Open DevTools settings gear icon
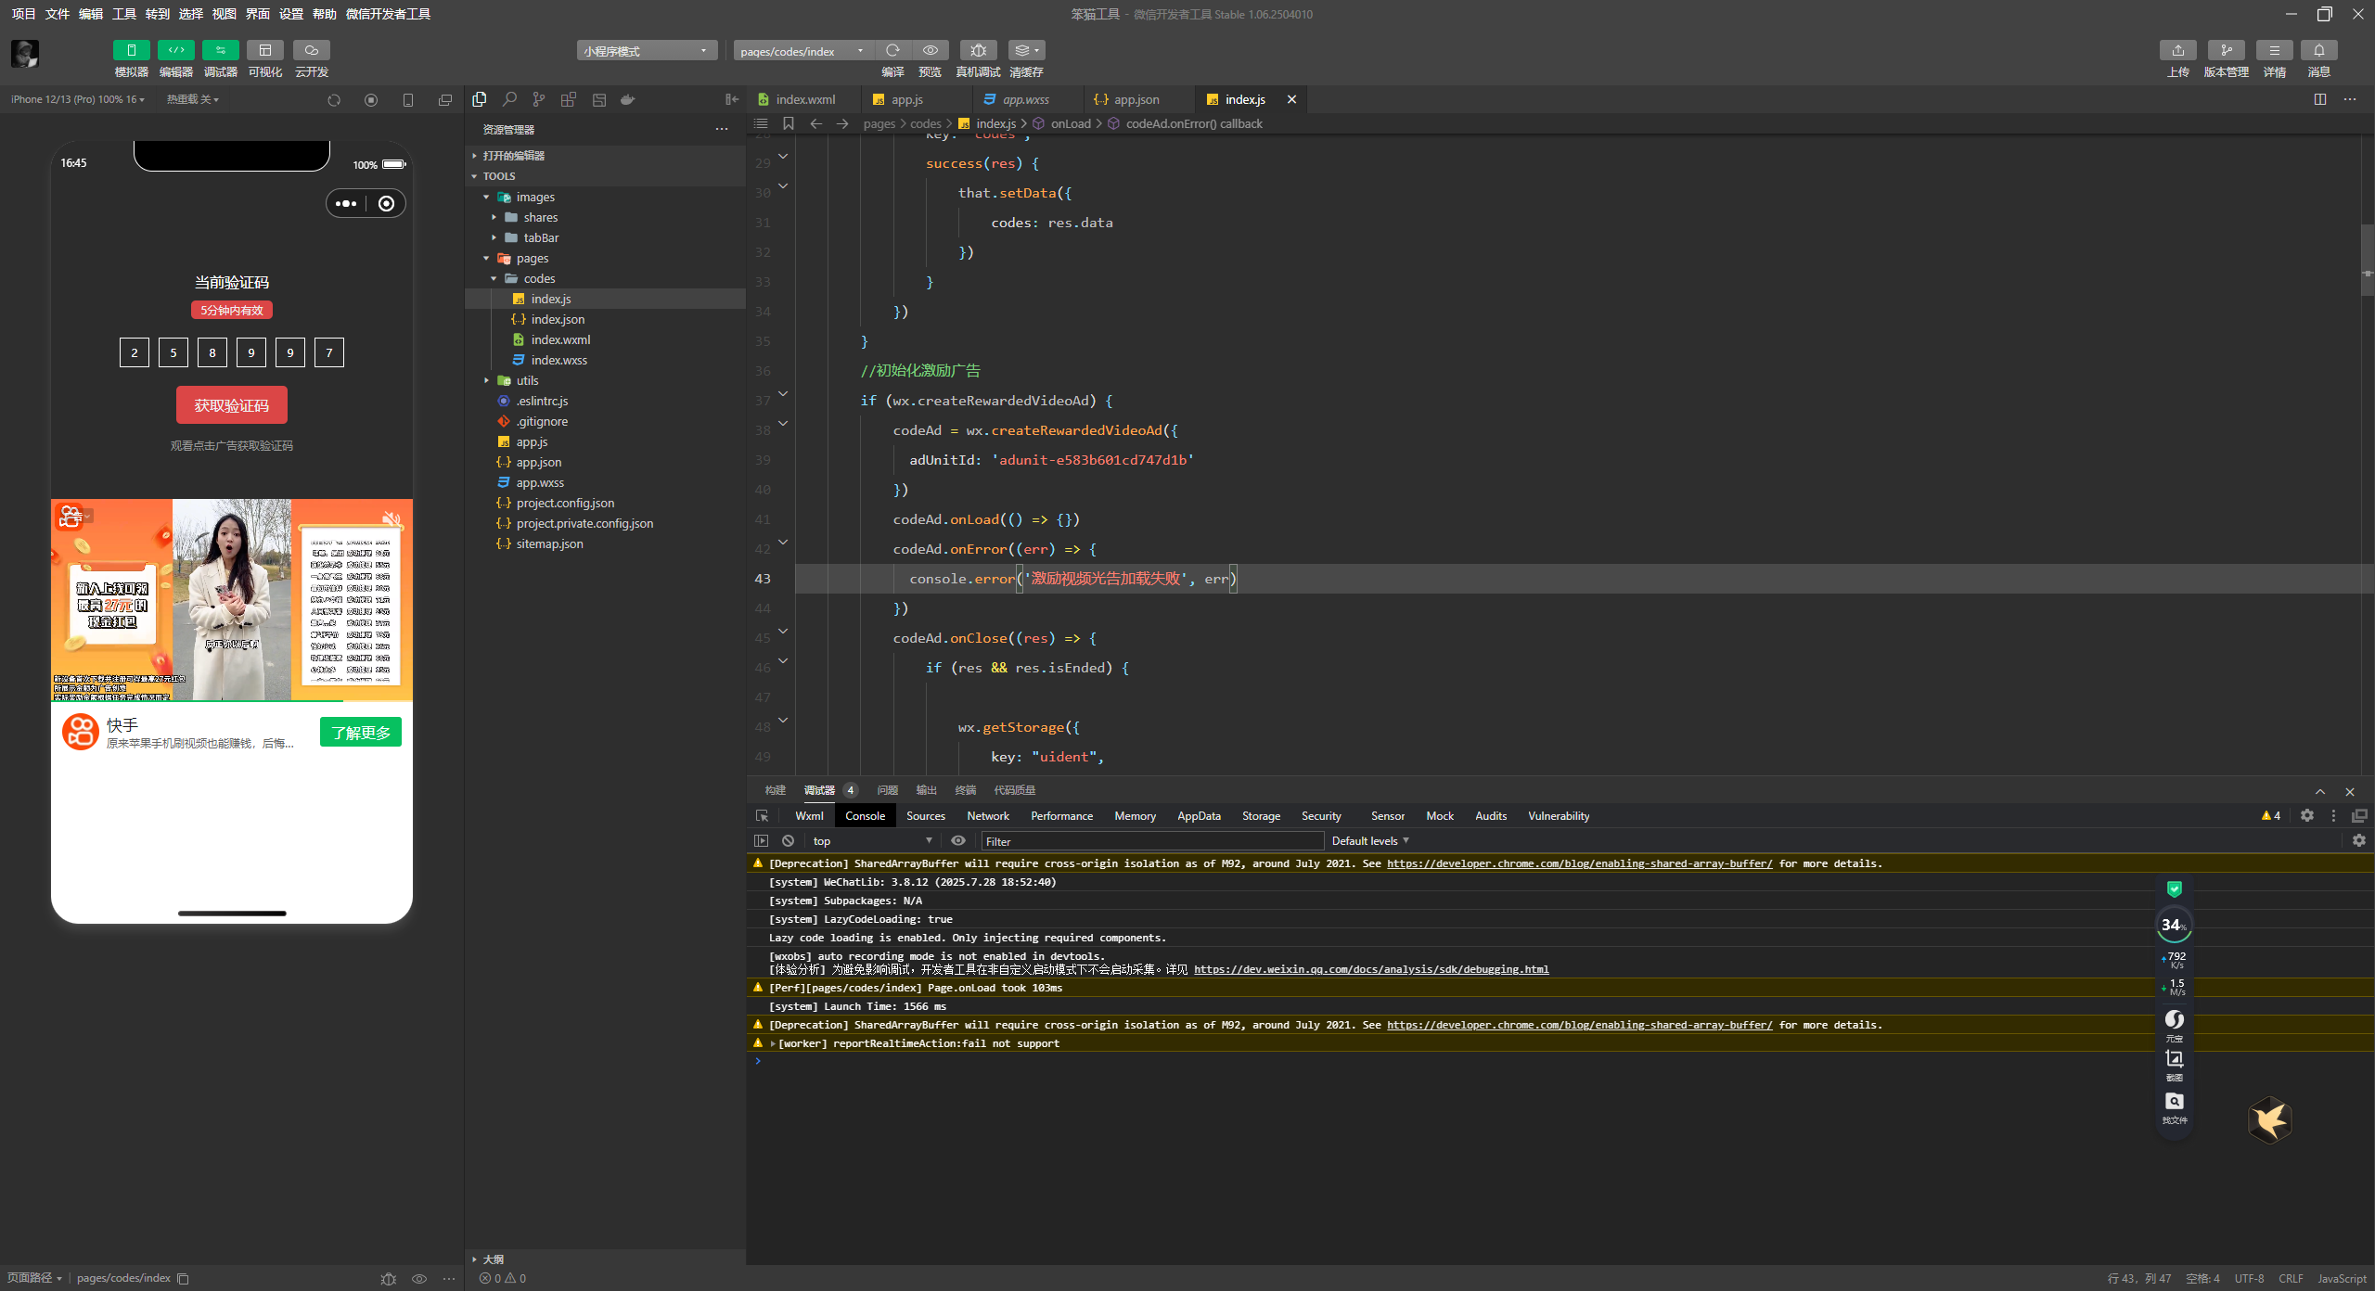Image resolution: width=2375 pixels, height=1291 pixels. tap(2306, 815)
